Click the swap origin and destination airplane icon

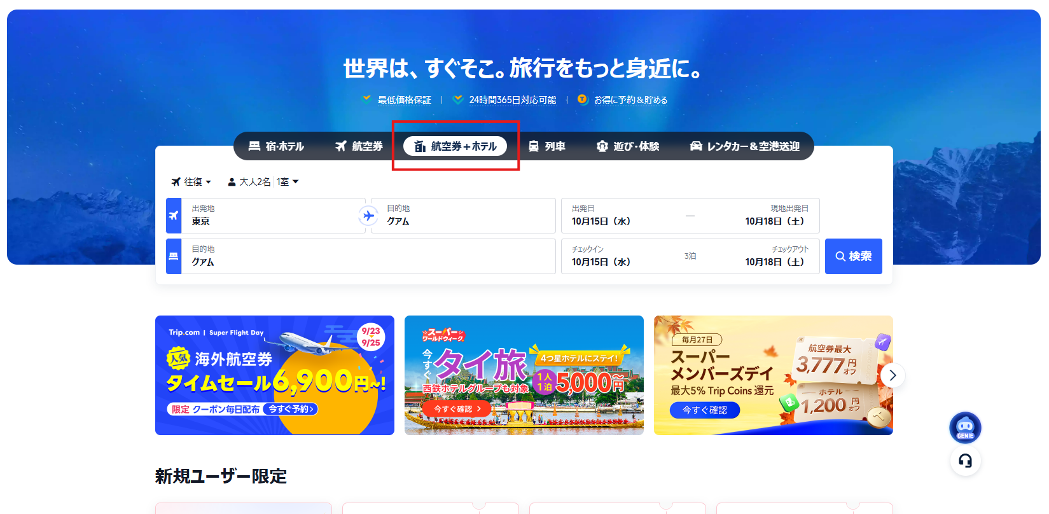(368, 216)
